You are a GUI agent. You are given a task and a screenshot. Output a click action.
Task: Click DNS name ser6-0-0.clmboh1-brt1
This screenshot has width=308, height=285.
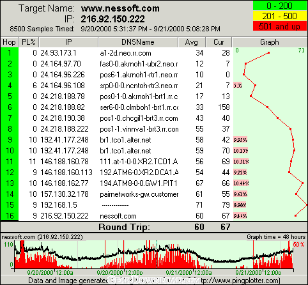[x=139, y=107]
